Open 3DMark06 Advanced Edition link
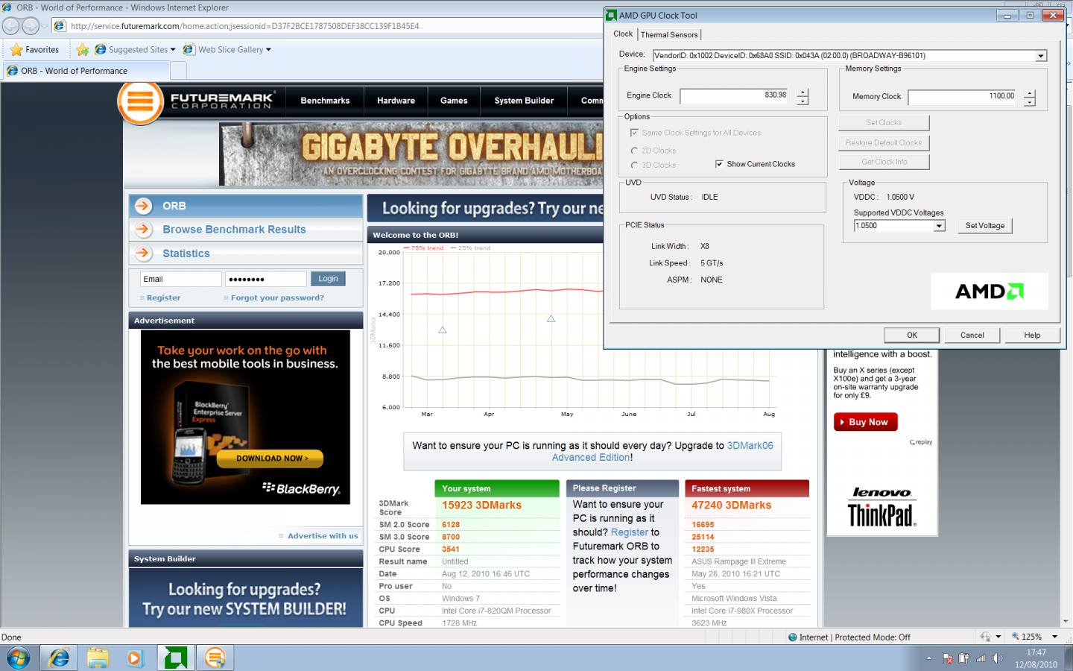This screenshot has width=1073, height=671. [x=662, y=452]
